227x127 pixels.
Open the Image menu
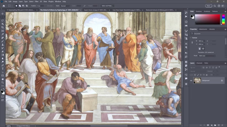click(15, 1)
